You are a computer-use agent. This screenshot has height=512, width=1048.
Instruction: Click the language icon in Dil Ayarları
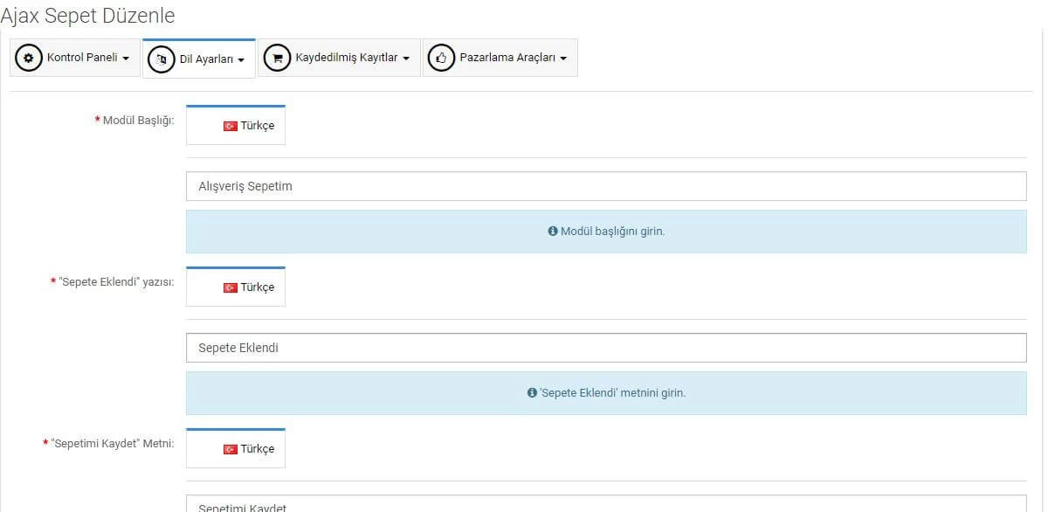162,59
